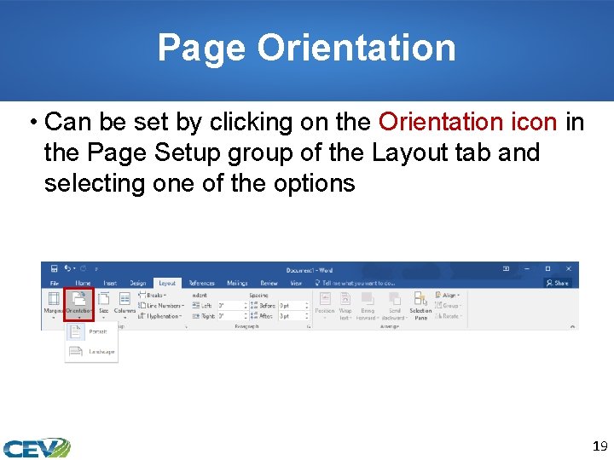
Task: Click the highlighted Orientation icon
Action: pos(79,305)
